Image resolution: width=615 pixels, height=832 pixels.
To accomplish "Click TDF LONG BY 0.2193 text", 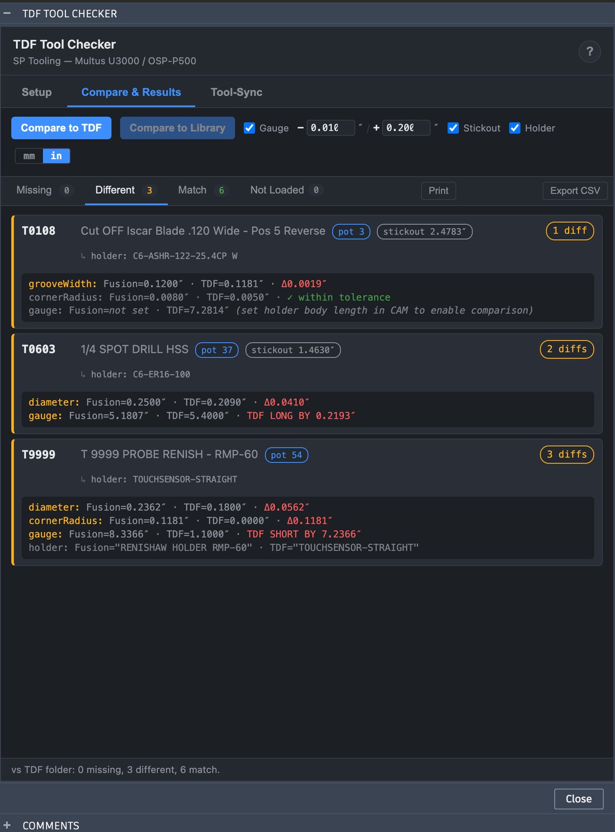I will tap(301, 416).
